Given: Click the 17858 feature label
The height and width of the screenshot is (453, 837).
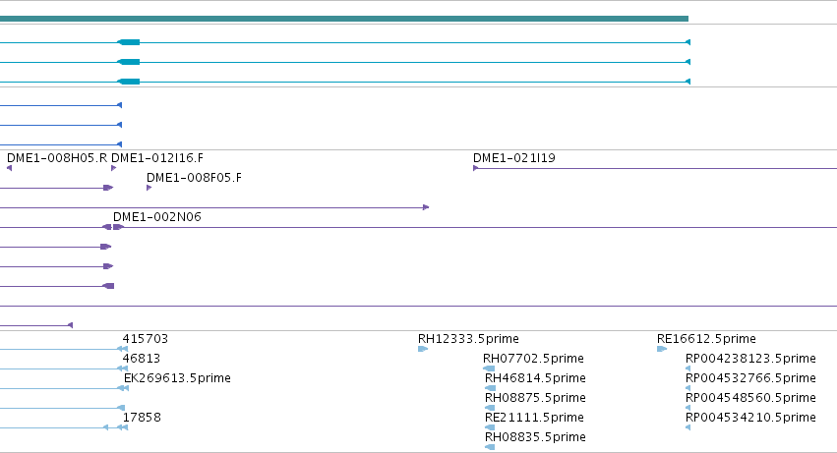Looking at the screenshot, I should (x=142, y=418).
